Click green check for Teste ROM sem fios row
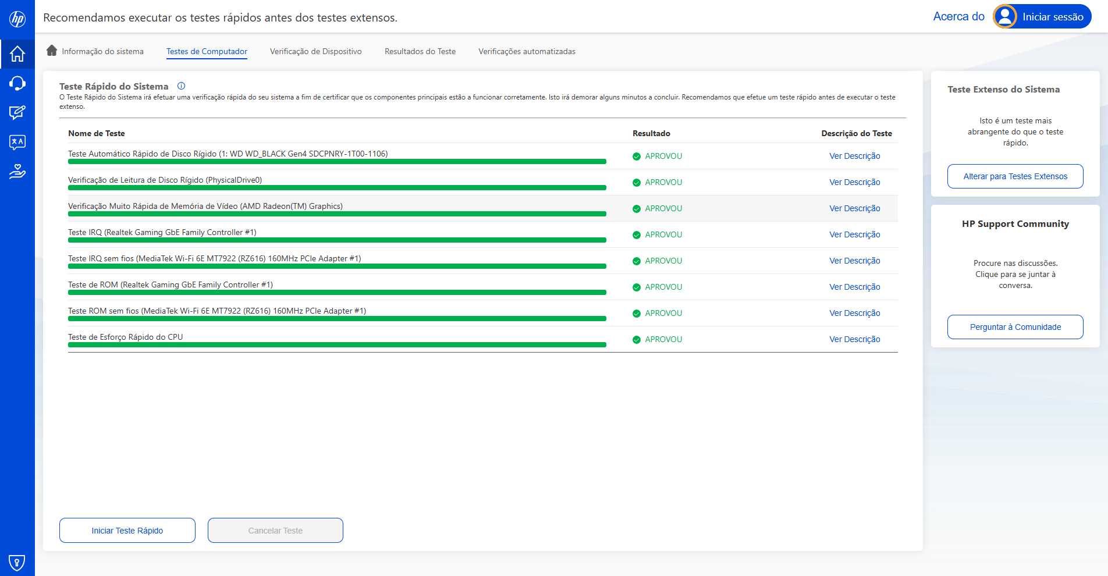The image size is (1108, 576). tap(636, 314)
